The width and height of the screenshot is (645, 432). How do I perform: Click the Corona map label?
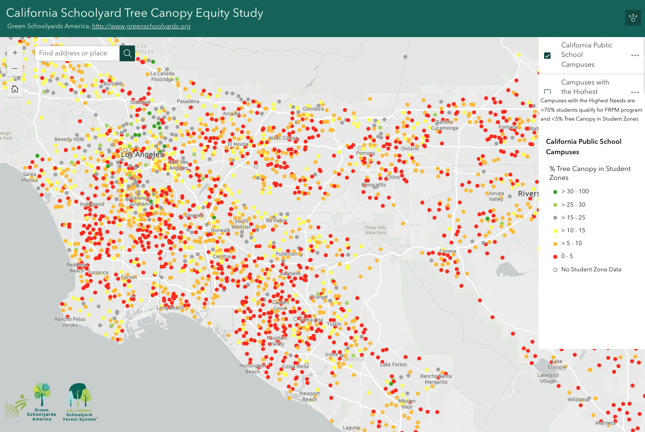448,251
